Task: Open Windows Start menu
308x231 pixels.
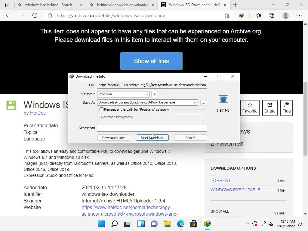Action: [101, 224]
